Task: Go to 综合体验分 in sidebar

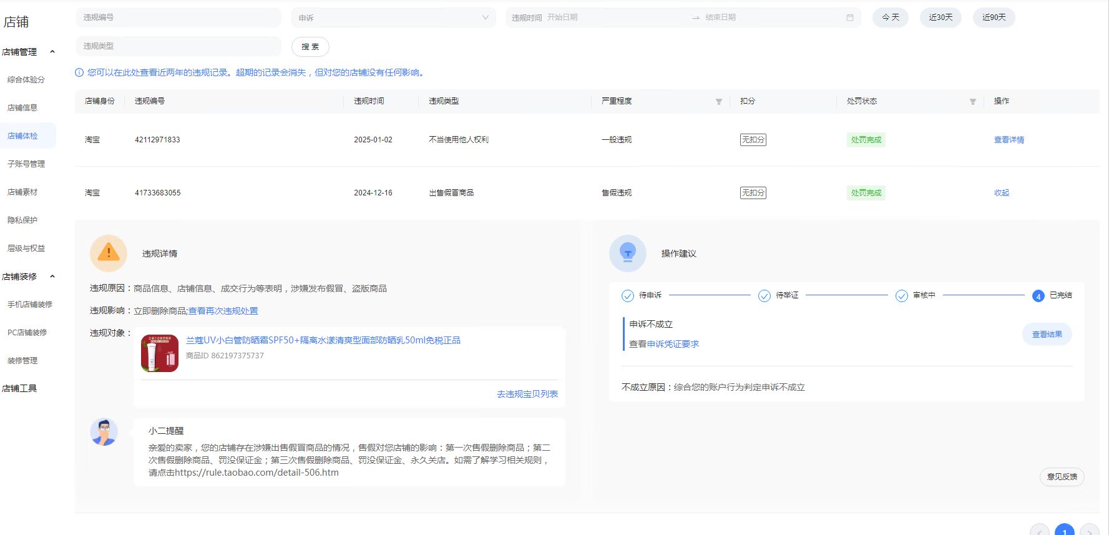Action: pos(26,80)
